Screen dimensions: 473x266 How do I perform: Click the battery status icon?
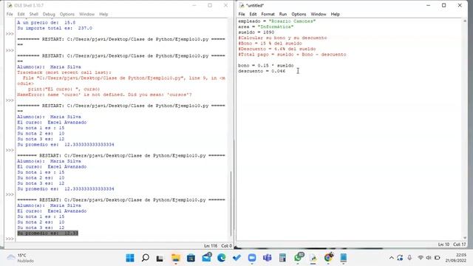pyautogui.click(x=438, y=258)
